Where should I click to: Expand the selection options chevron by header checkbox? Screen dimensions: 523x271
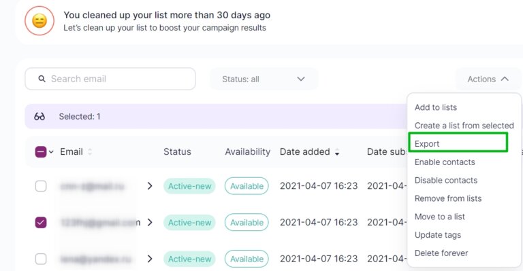[x=51, y=152]
